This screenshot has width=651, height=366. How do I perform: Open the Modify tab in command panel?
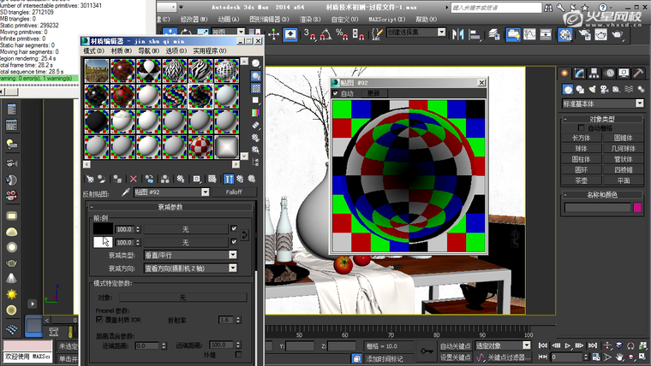click(x=581, y=74)
